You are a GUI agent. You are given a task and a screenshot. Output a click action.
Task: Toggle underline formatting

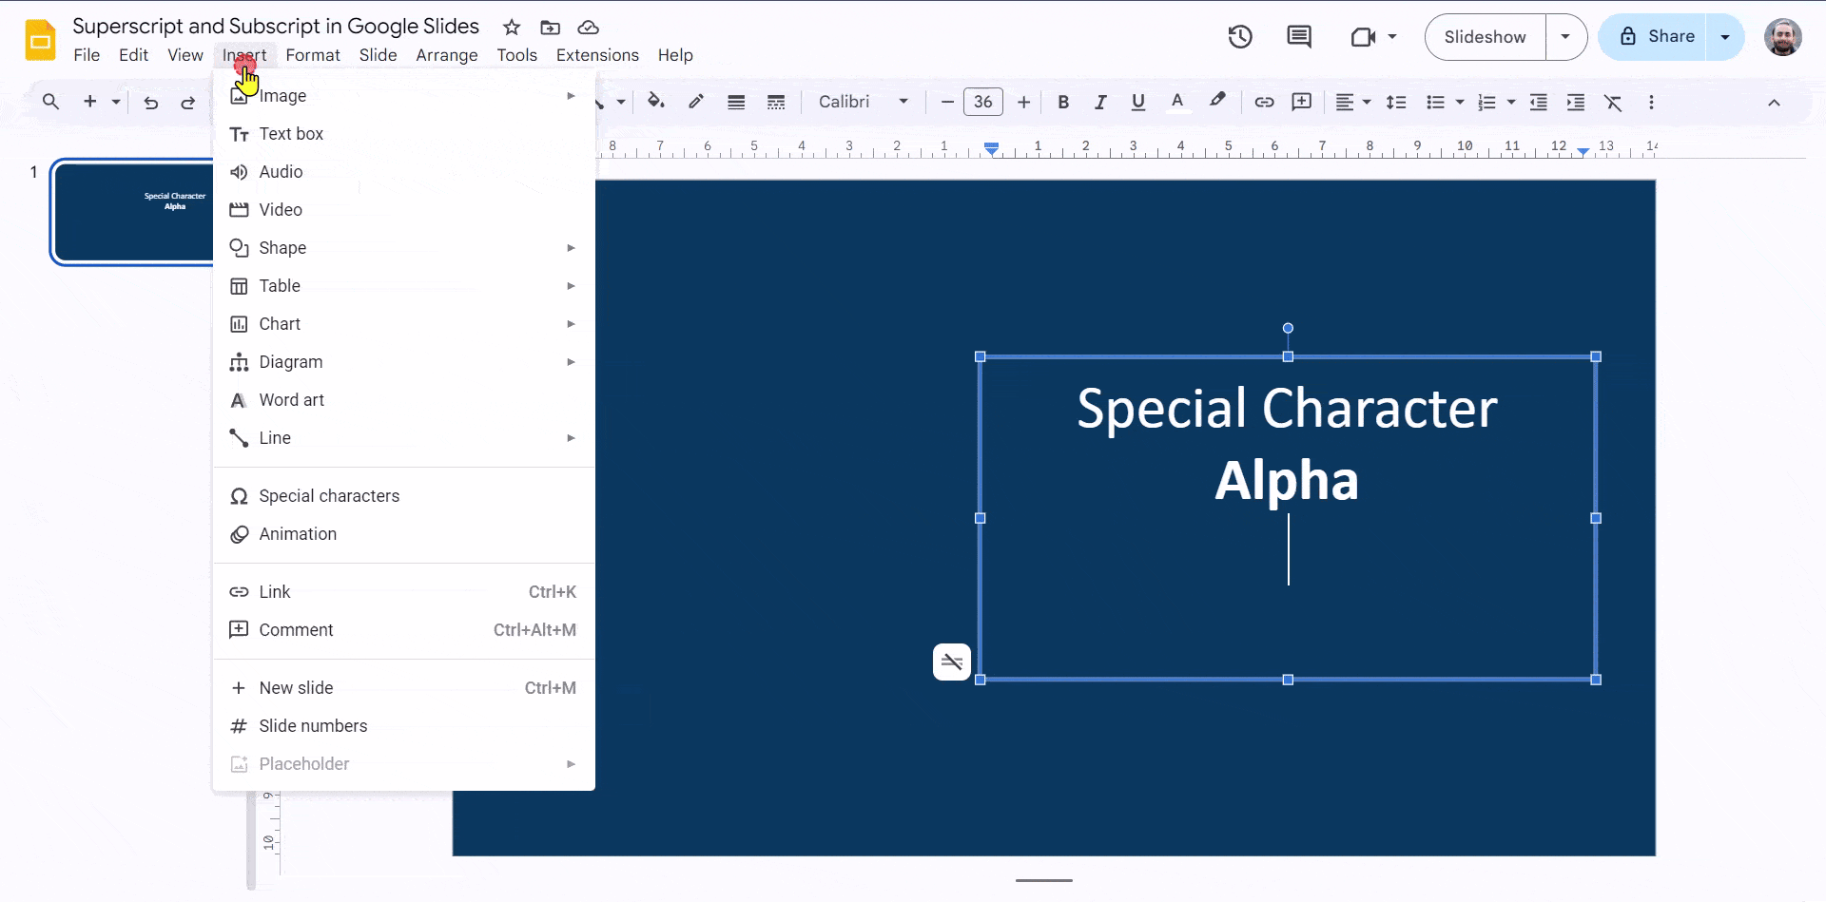point(1138,102)
